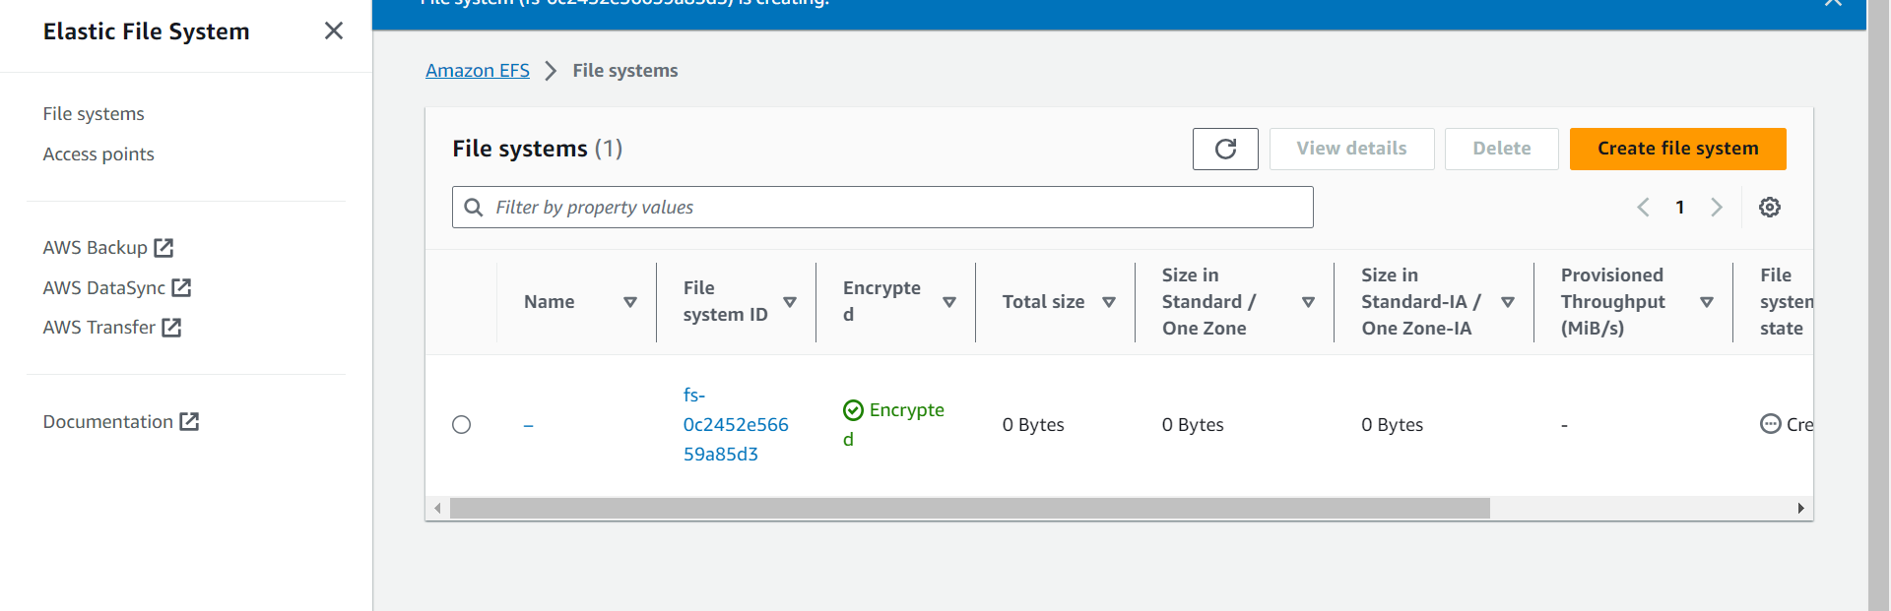Click the Delete button
This screenshot has width=1891, height=611.
click(x=1501, y=149)
